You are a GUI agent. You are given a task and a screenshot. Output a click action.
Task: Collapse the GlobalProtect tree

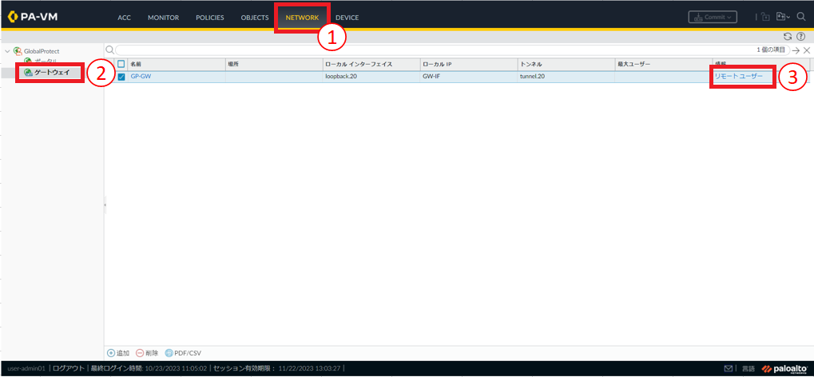[7, 51]
